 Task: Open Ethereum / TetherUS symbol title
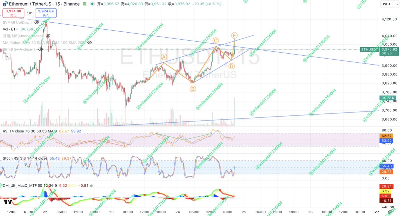(x=44, y=4)
